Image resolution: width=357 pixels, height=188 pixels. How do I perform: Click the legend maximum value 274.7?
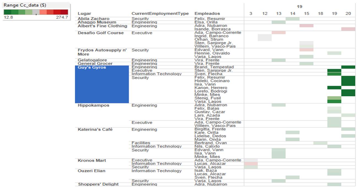62,17
